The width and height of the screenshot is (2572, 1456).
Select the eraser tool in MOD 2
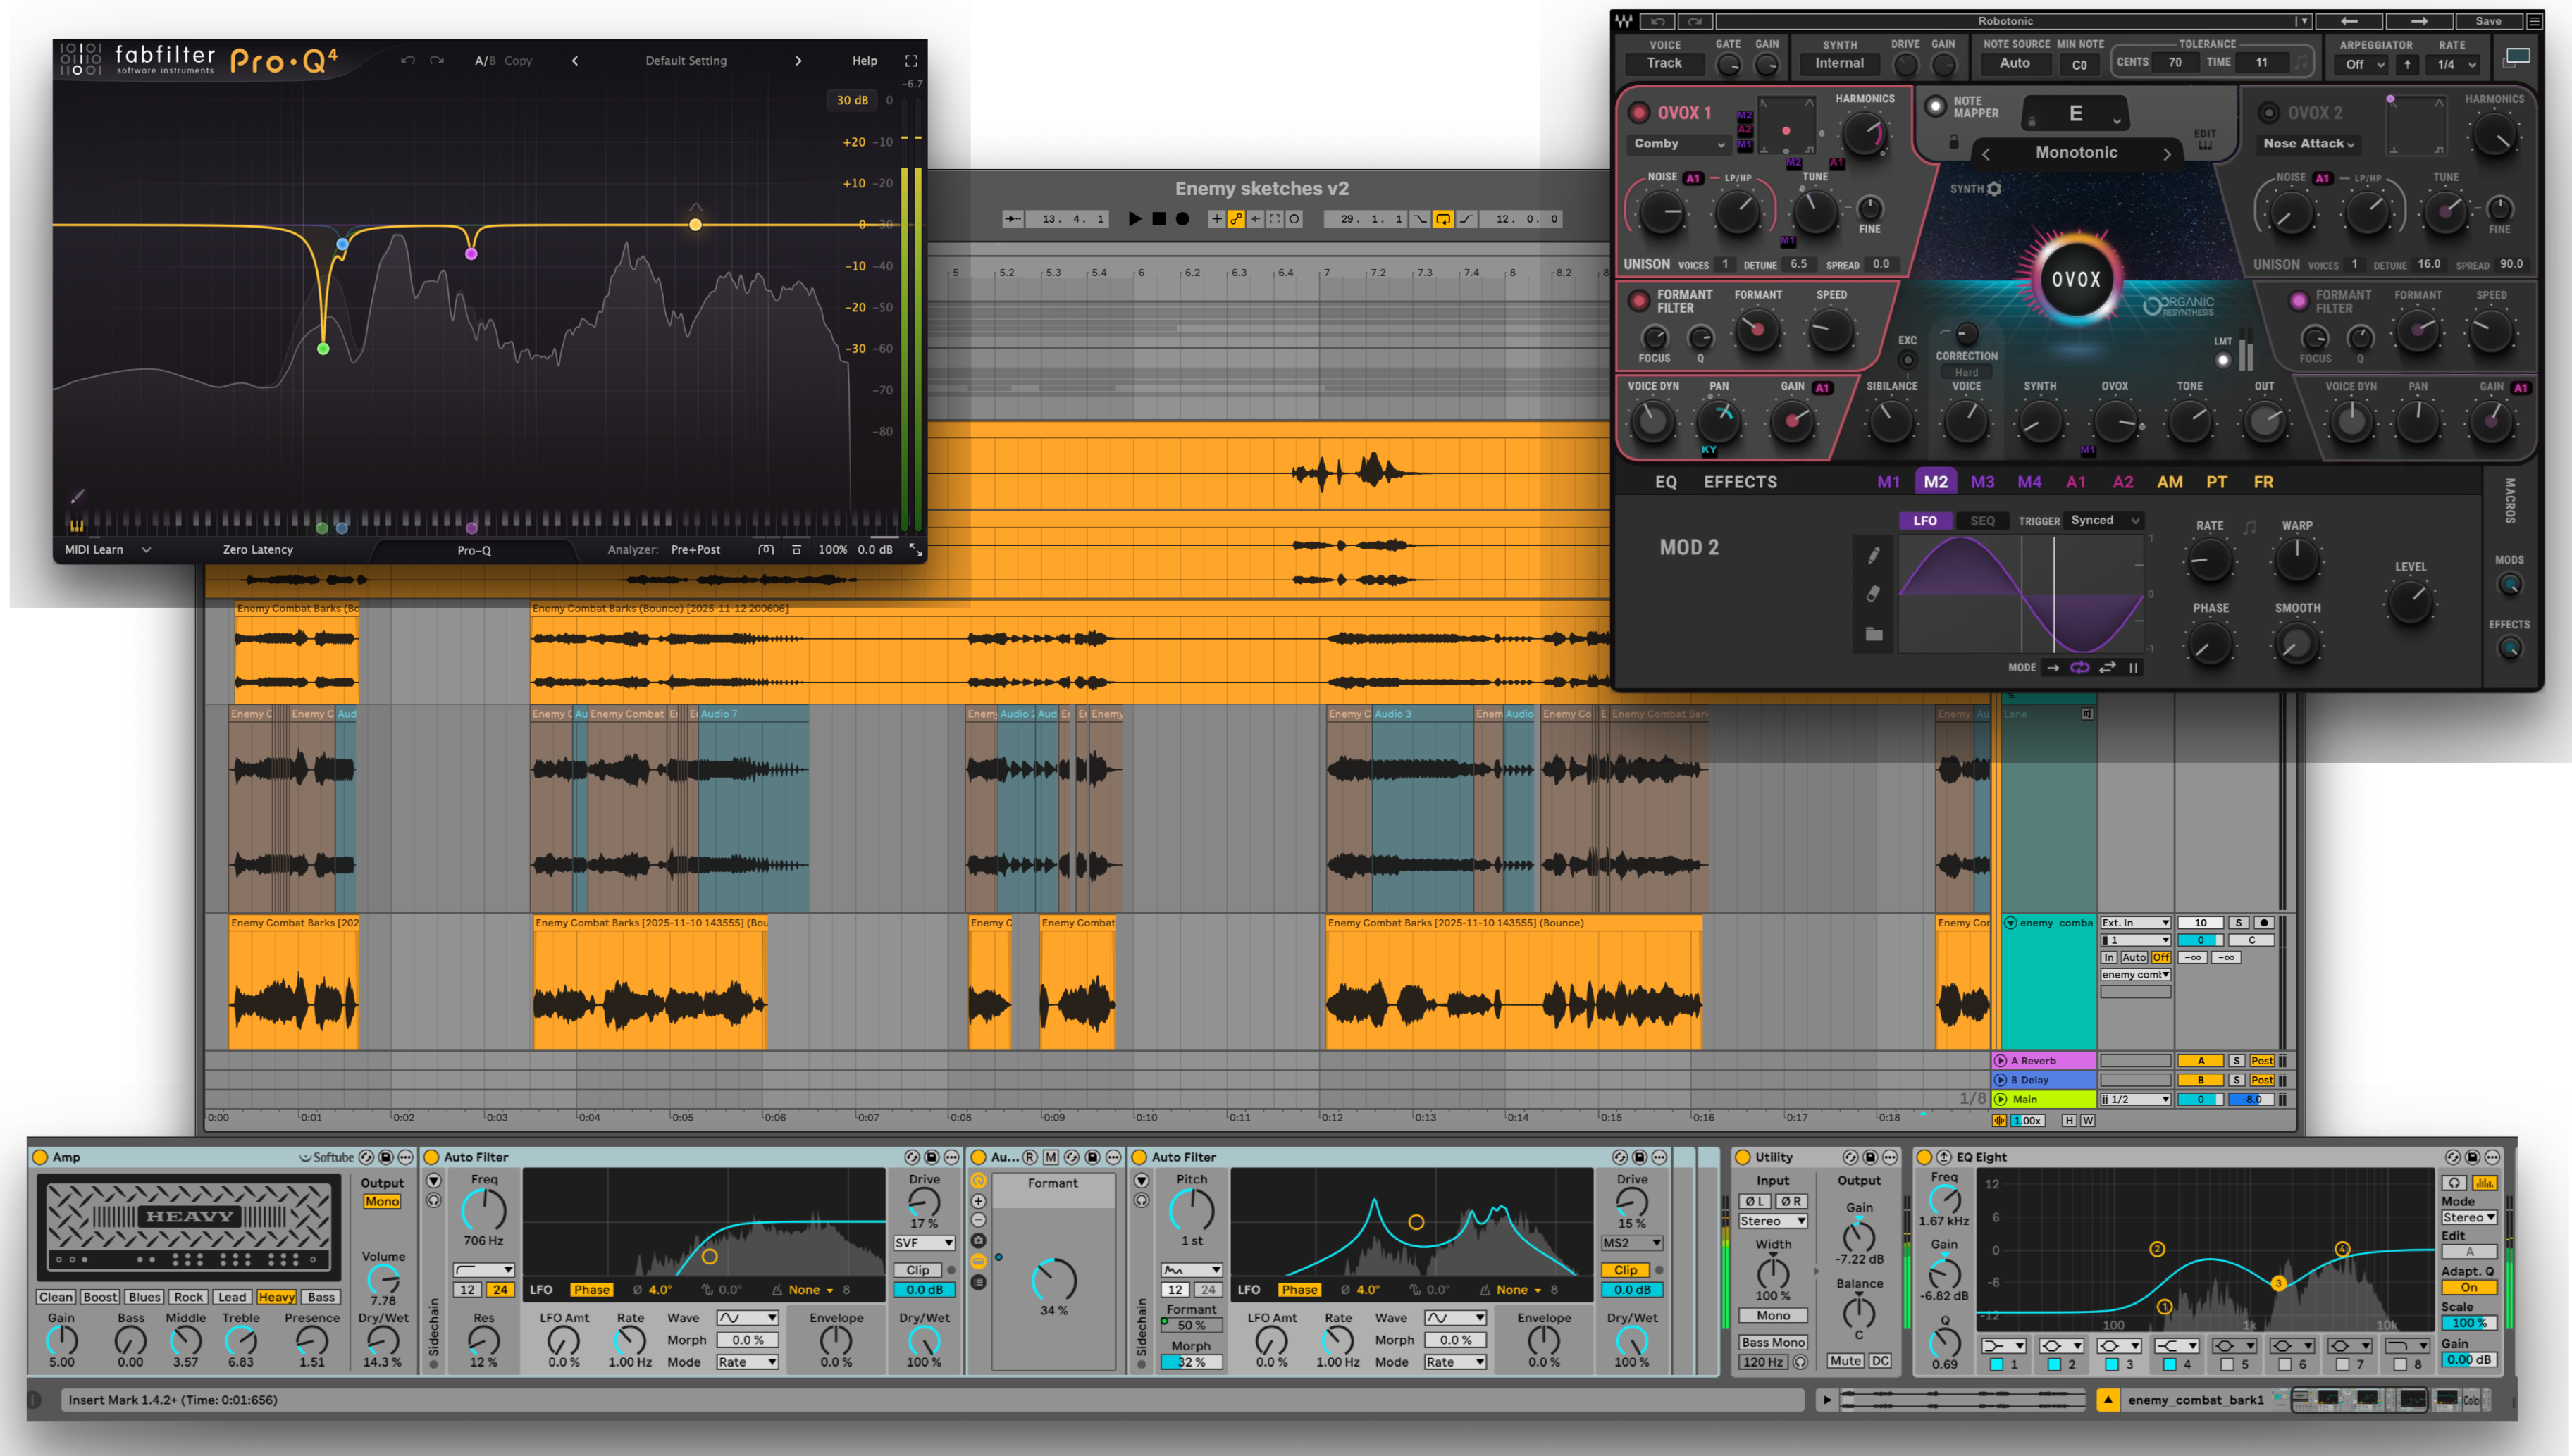1873,594
